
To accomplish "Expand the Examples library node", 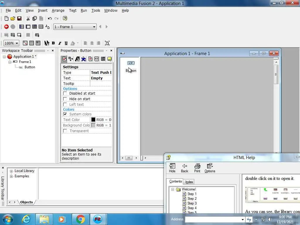I will (x=11, y=176).
